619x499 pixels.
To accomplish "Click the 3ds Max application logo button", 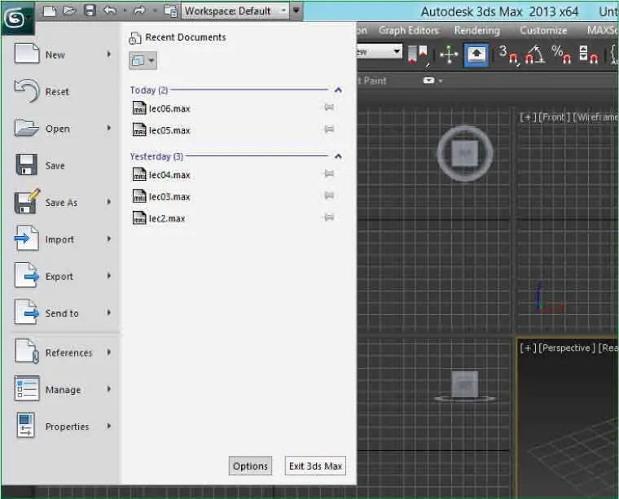I will click(x=17, y=18).
